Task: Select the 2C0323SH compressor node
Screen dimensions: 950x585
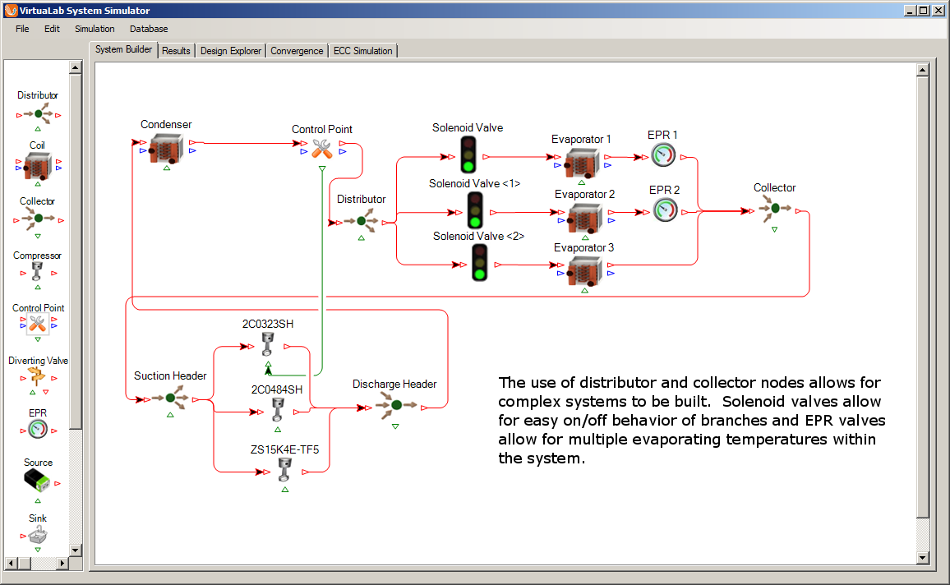Action: tap(268, 344)
